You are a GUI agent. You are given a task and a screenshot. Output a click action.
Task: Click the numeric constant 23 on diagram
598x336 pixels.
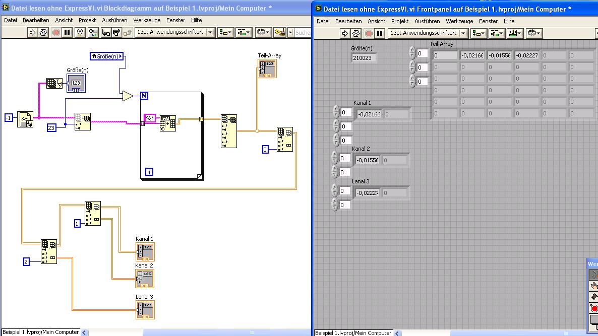point(51,127)
